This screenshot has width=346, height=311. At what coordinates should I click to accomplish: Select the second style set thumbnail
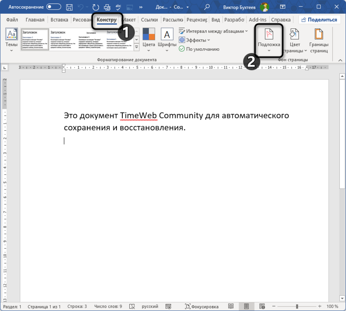point(63,40)
